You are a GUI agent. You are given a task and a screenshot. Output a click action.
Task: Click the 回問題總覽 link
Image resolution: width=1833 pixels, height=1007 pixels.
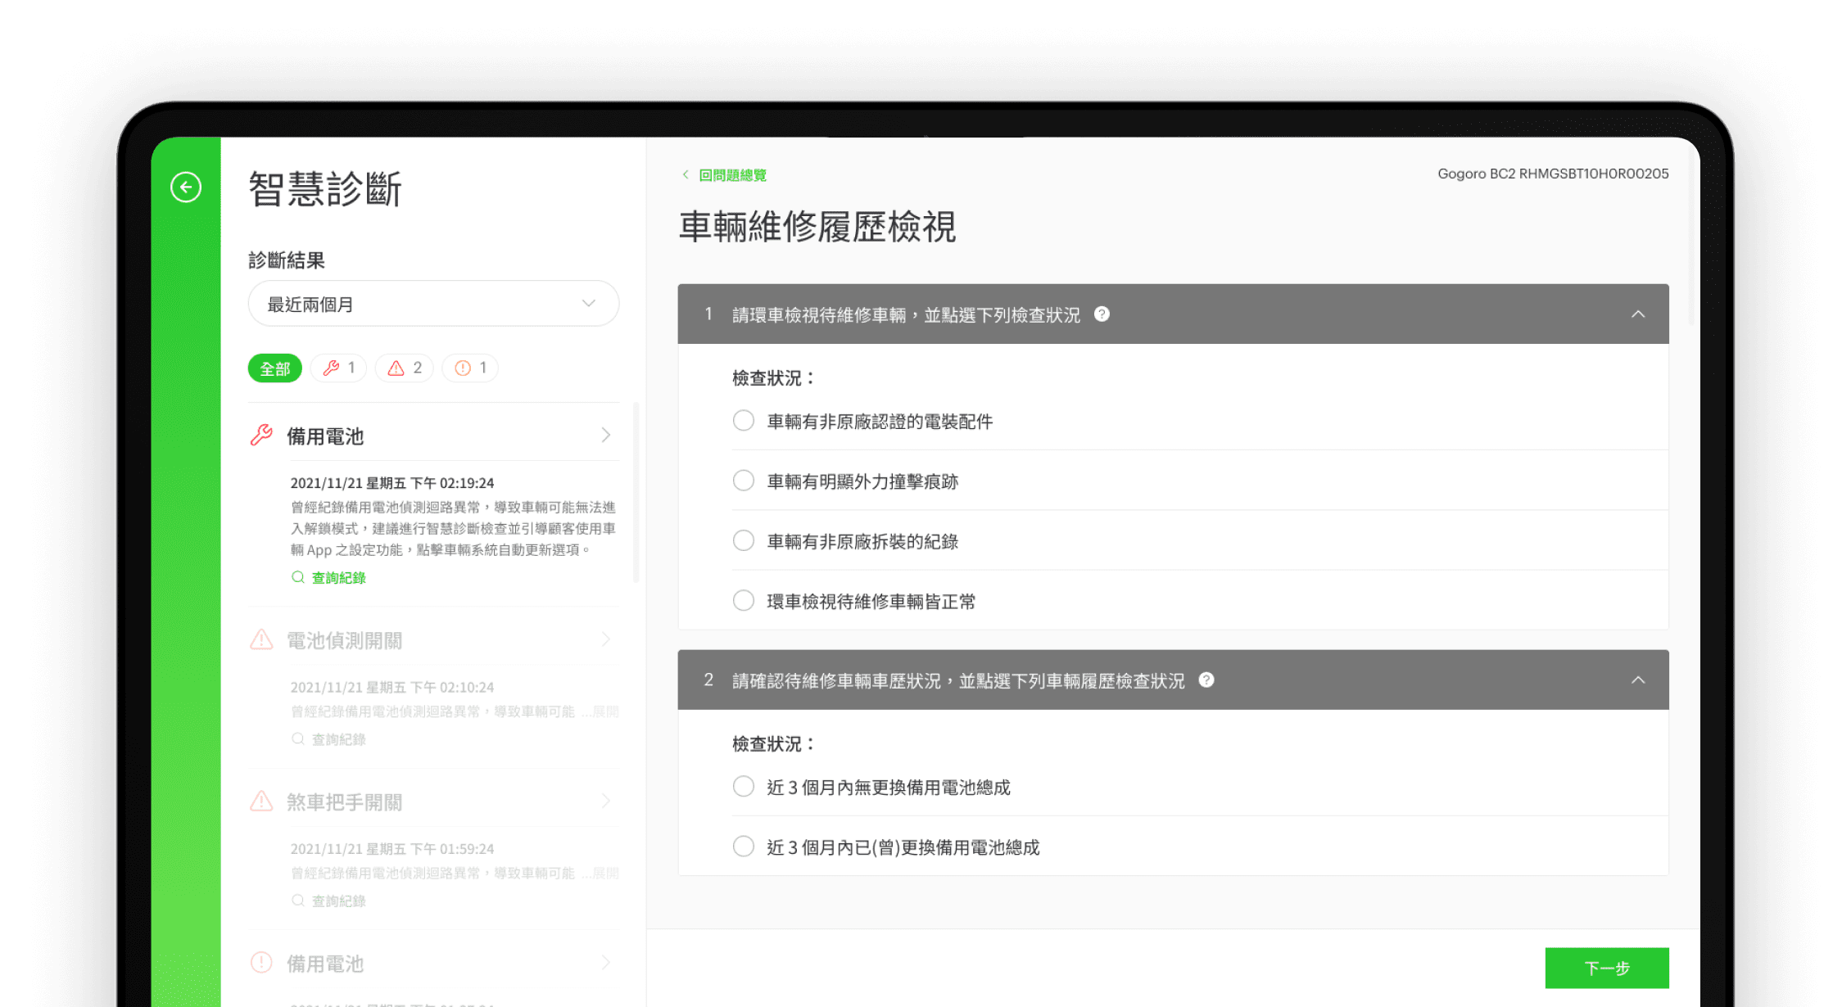coord(732,175)
